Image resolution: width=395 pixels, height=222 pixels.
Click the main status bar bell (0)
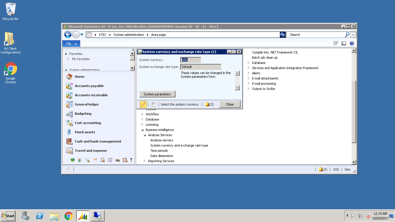pos(323,169)
